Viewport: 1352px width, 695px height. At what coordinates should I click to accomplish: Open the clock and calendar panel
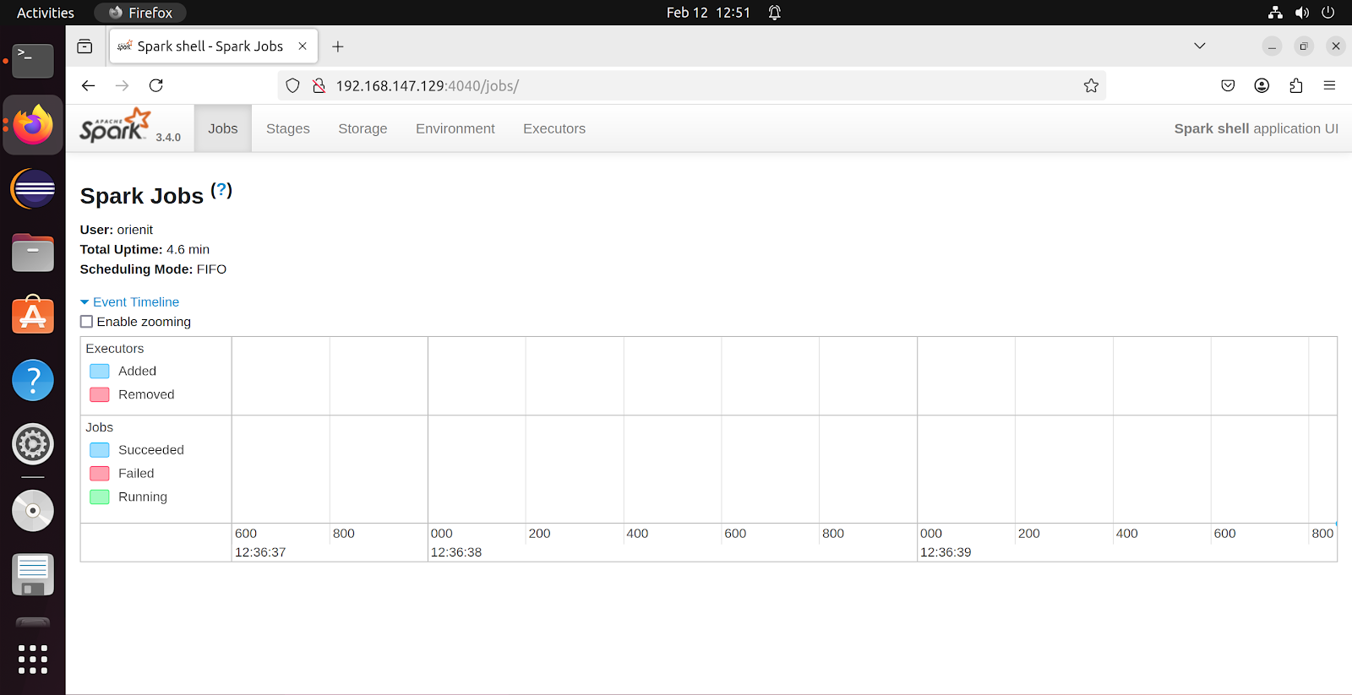coord(708,13)
